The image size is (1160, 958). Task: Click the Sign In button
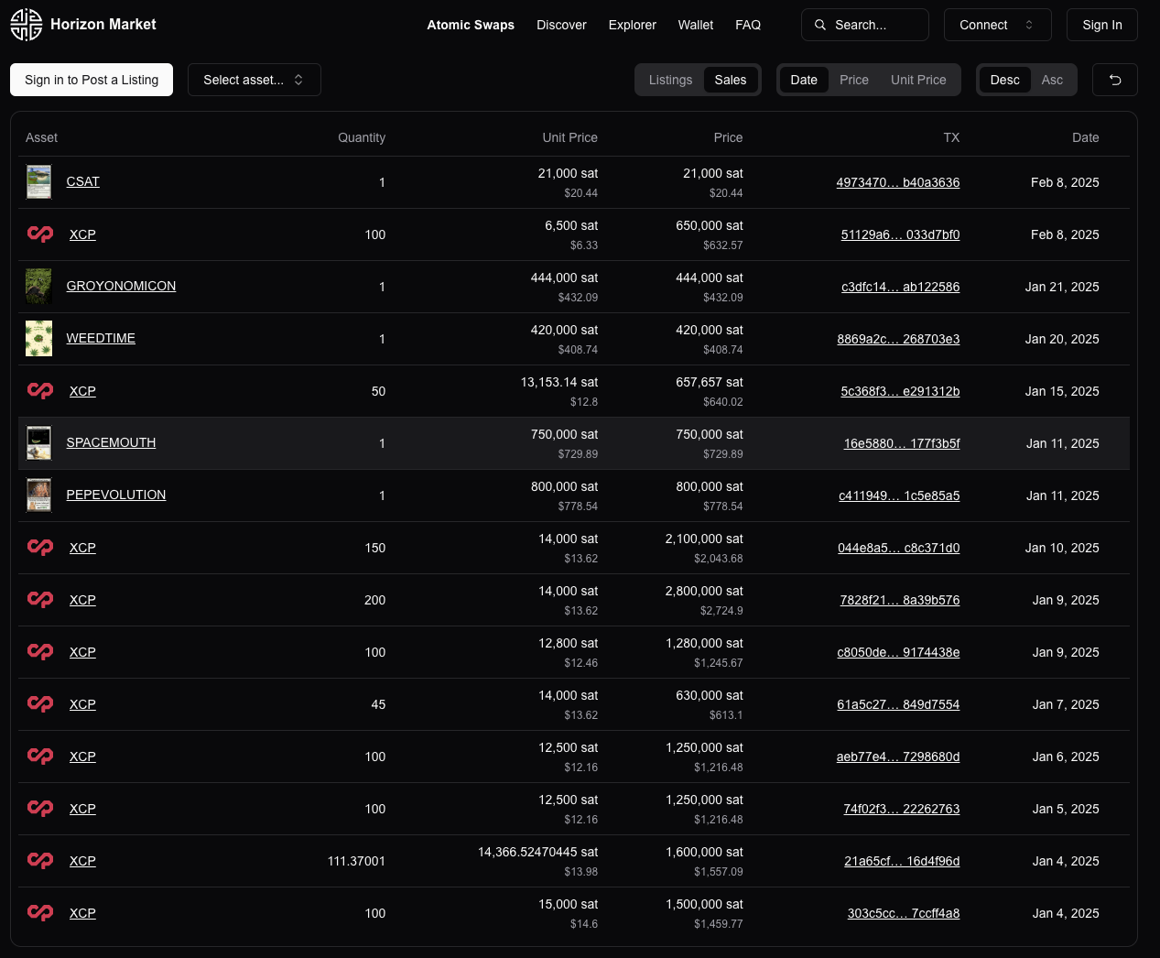tap(1102, 25)
